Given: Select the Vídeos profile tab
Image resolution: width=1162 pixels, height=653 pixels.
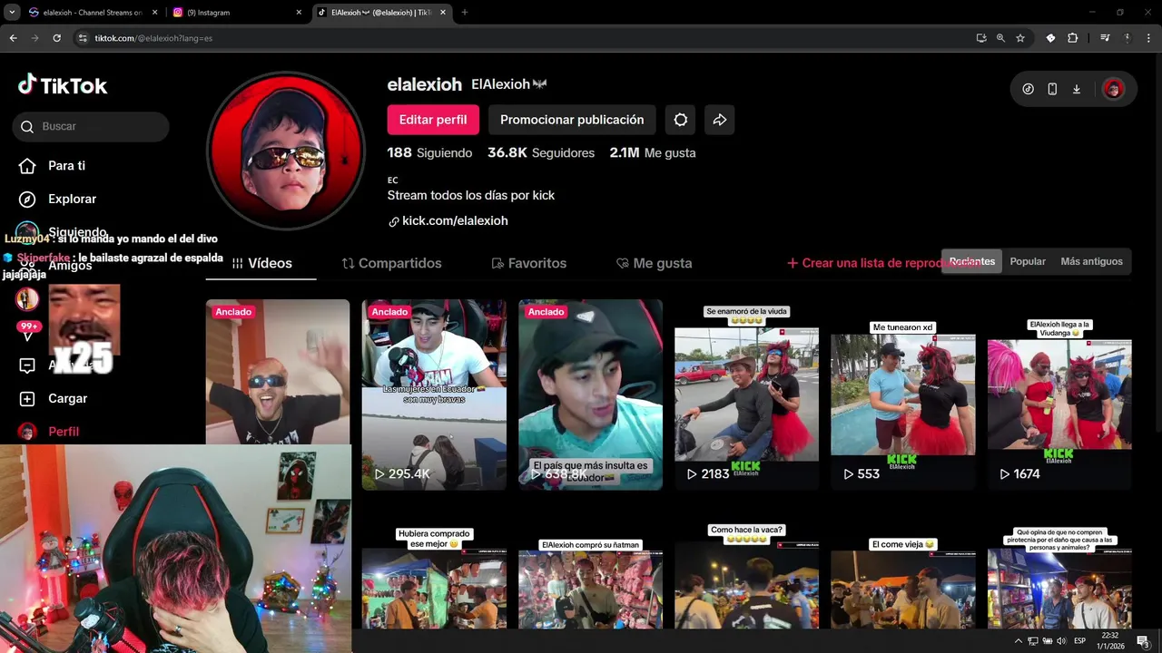Looking at the screenshot, I should 261,263.
